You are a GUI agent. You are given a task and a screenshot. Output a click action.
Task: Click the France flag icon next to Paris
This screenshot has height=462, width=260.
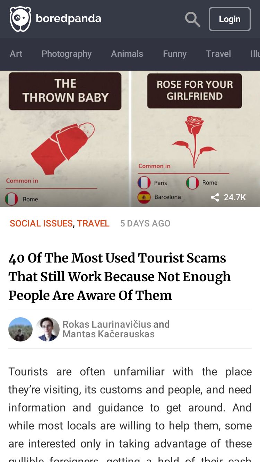pyautogui.click(x=144, y=183)
